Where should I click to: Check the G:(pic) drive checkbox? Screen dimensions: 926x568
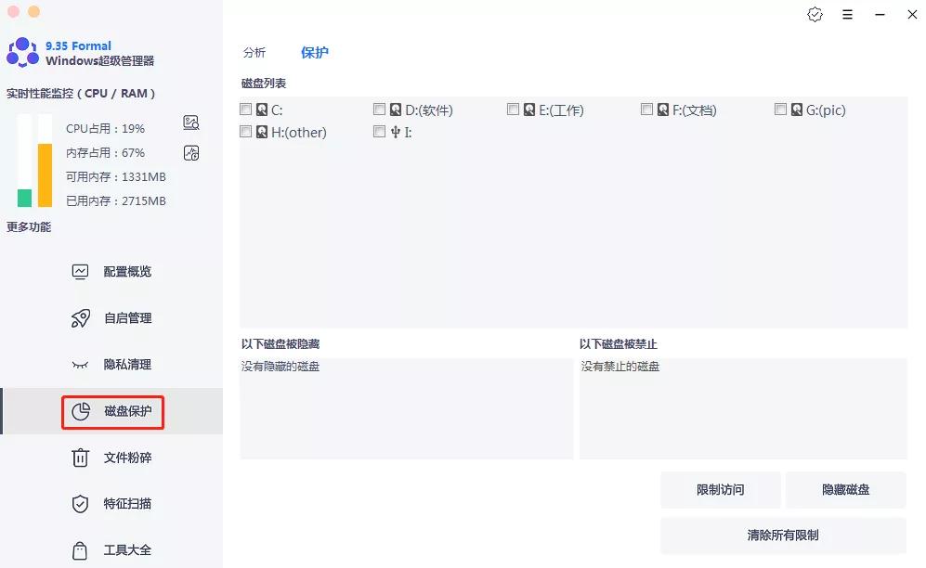[x=780, y=109]
